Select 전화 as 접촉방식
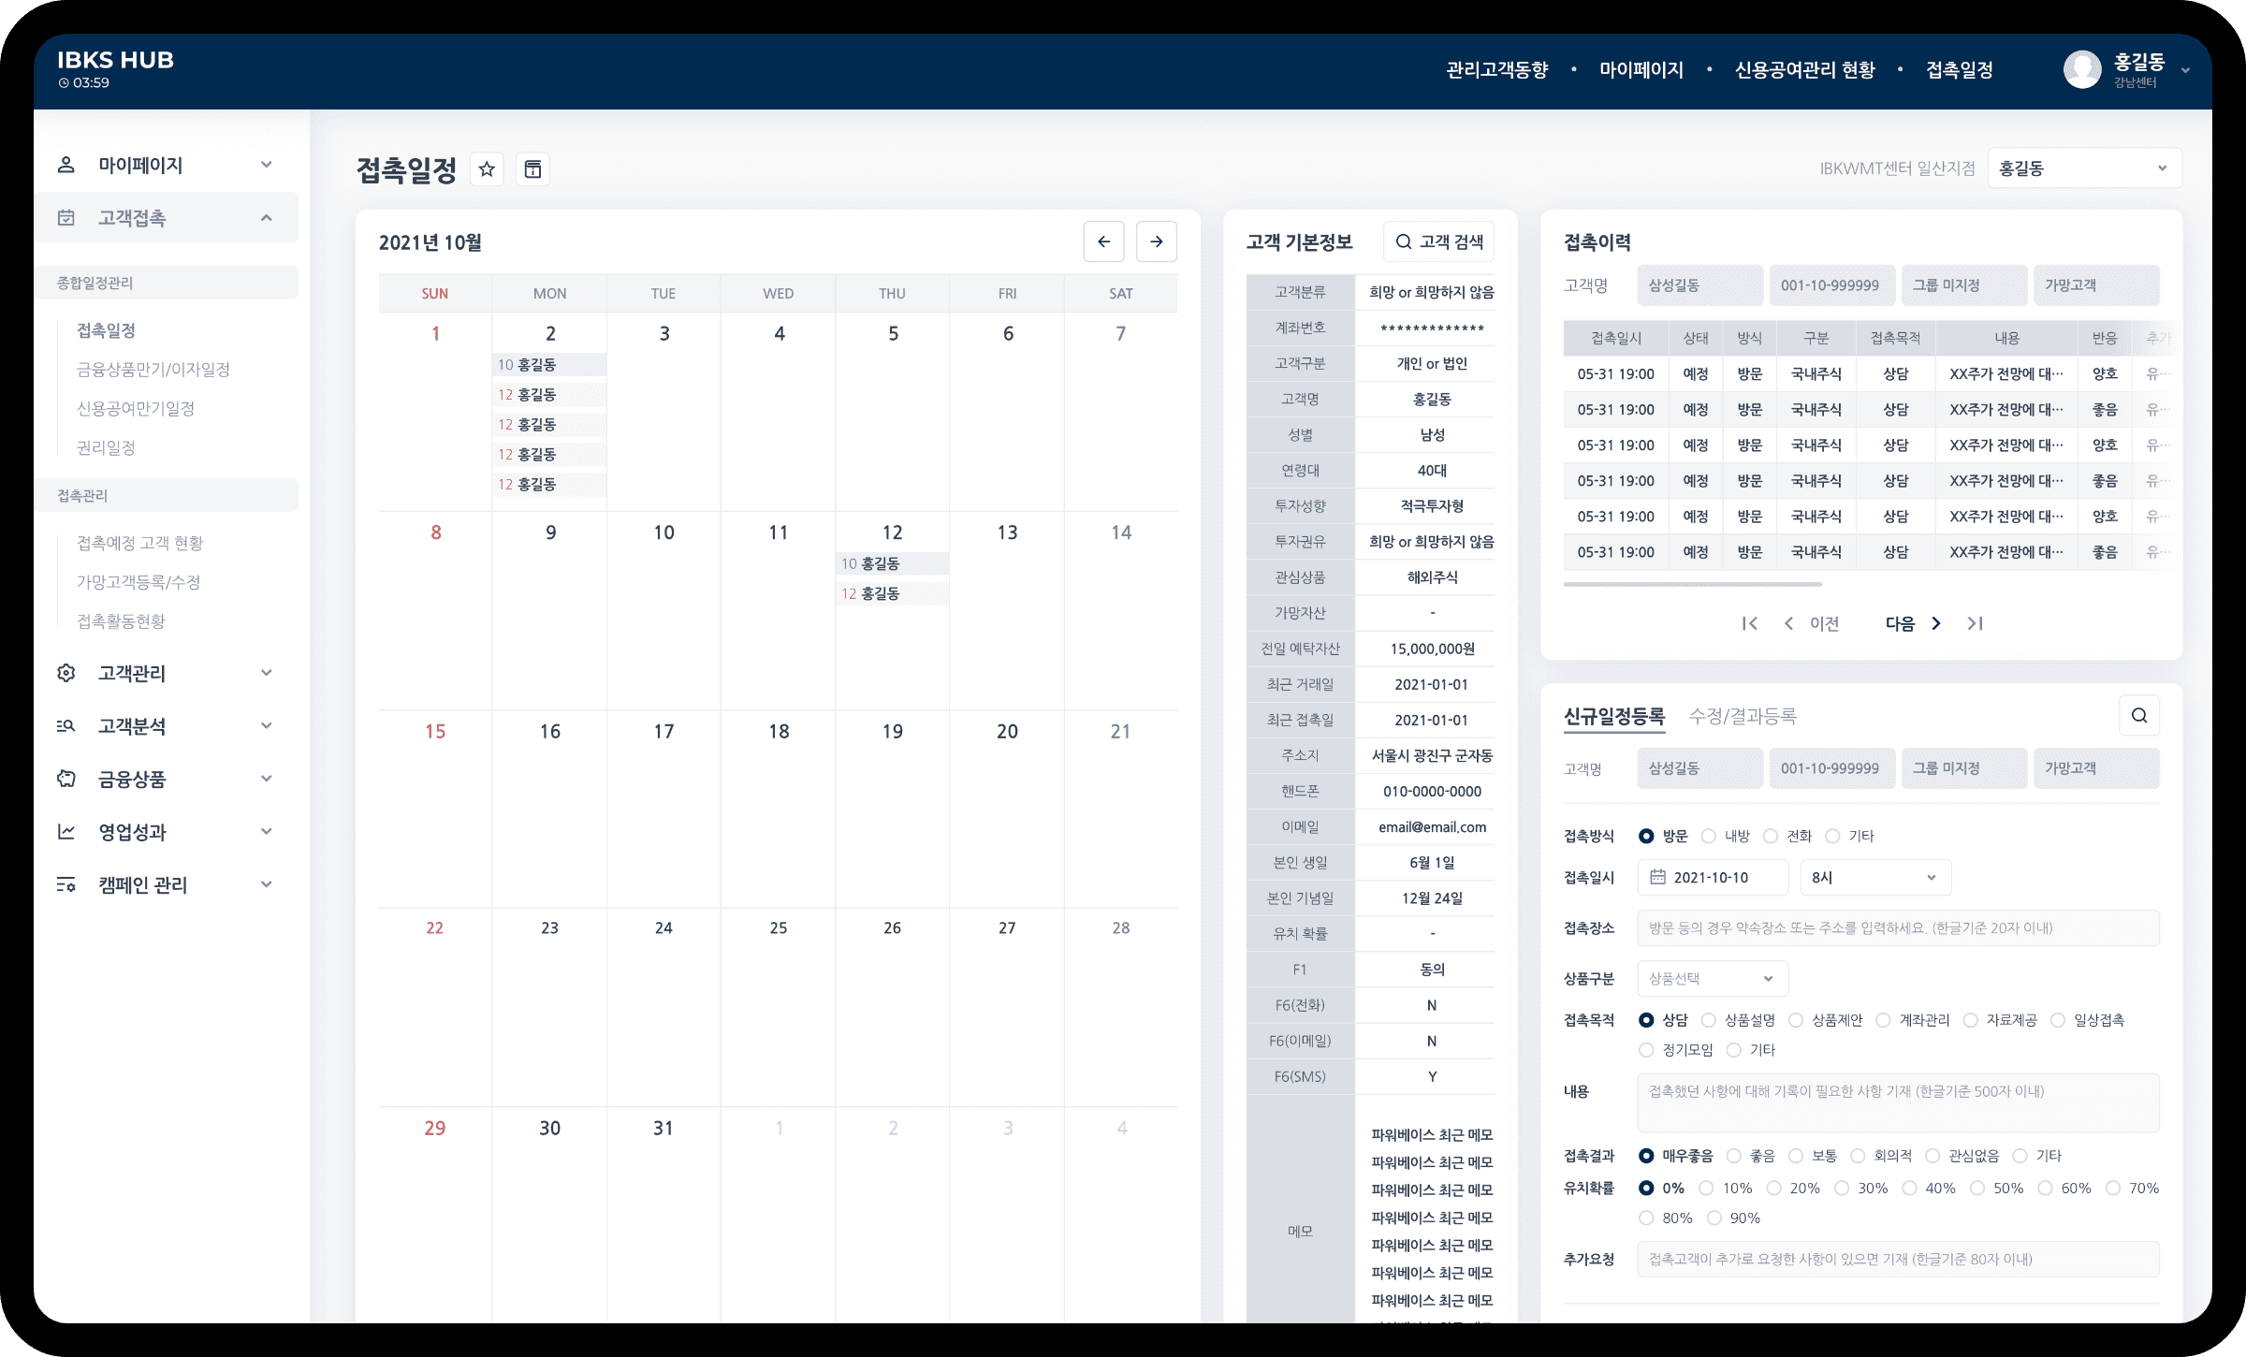Screen dimensions: 2246x1357 tap(1771, 836)
